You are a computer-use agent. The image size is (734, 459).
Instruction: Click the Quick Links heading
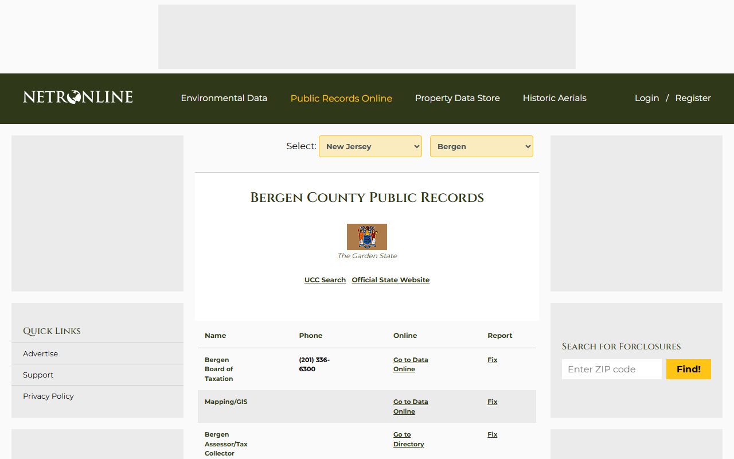click(52, 331)
